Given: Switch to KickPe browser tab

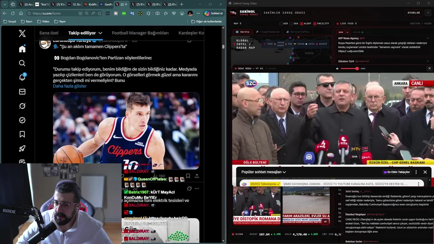Looking at the screenshot, I should (x=90, y=4).
